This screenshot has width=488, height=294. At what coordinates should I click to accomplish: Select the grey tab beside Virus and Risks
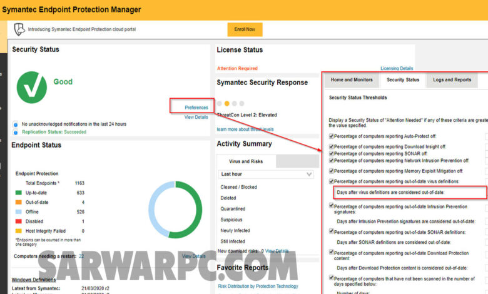tap(297, 161)
